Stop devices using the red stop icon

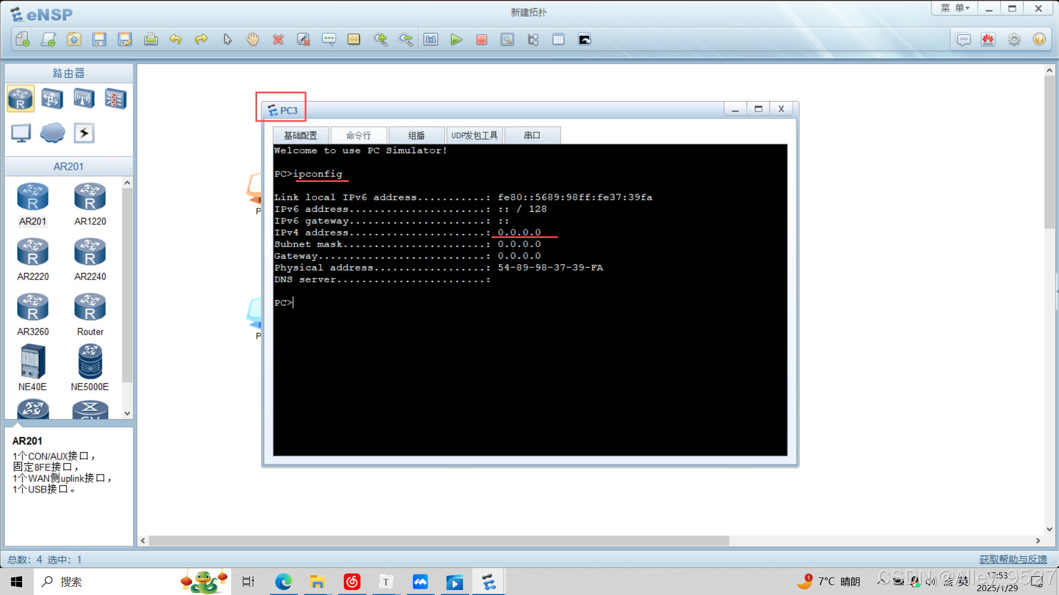[x=481, y=39]
